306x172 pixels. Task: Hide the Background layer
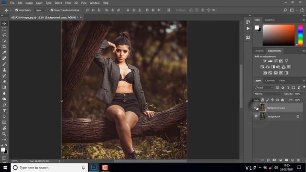click(x=256, y=116)
